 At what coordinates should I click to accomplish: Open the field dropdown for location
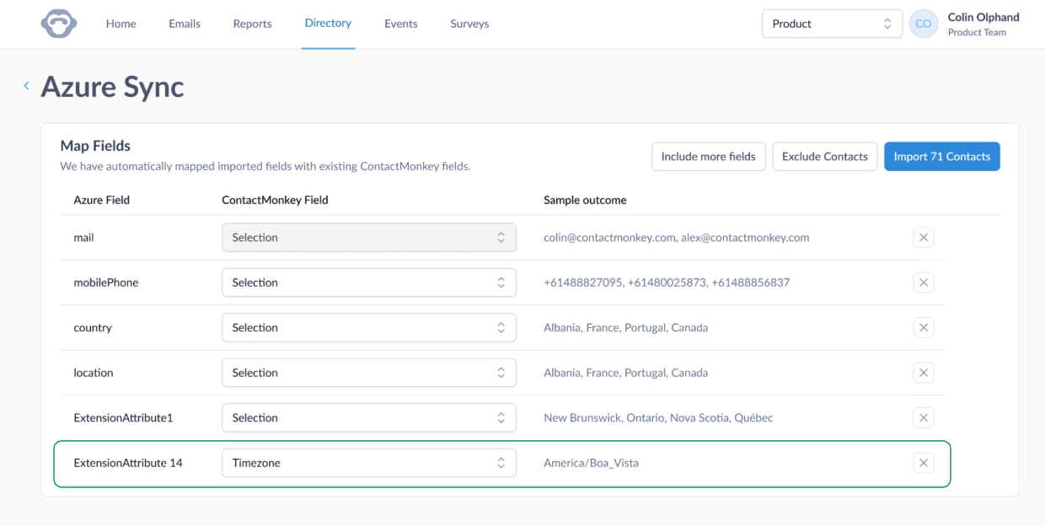pos(369,373)
